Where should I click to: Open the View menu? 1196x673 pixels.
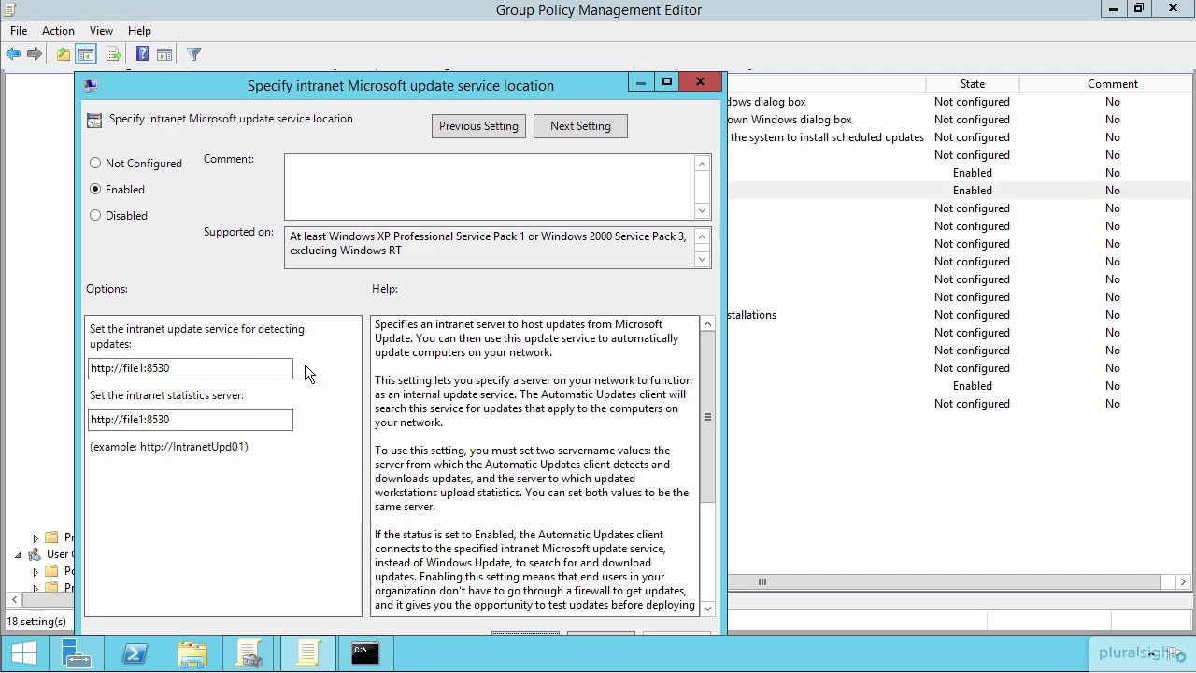click(x=101, y=31)
